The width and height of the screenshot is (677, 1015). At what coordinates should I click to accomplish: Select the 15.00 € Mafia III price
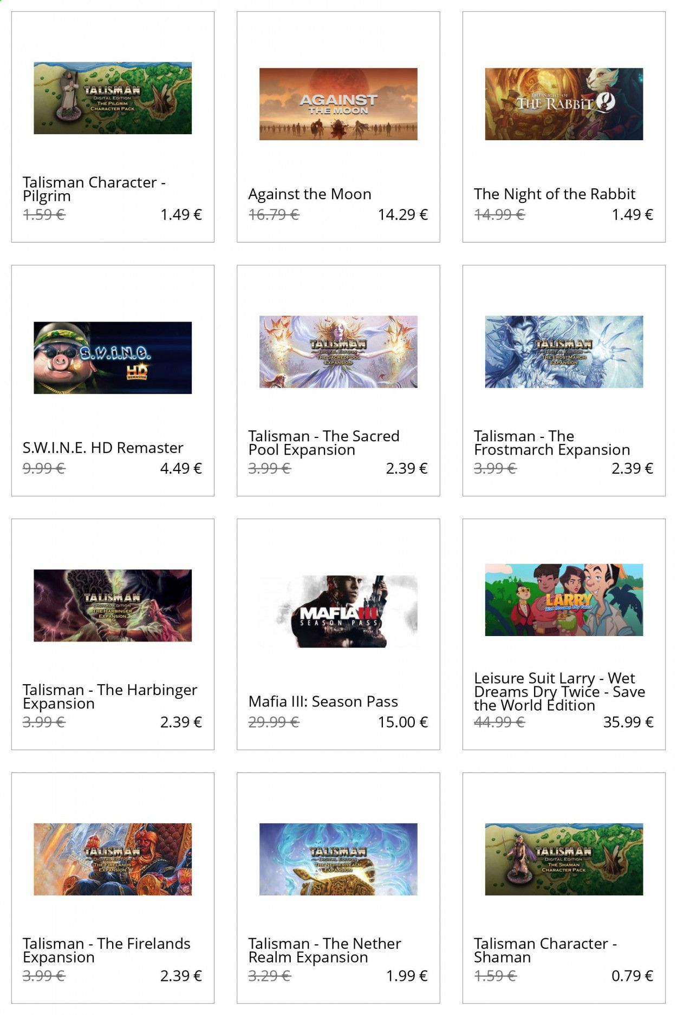(403, 722)
